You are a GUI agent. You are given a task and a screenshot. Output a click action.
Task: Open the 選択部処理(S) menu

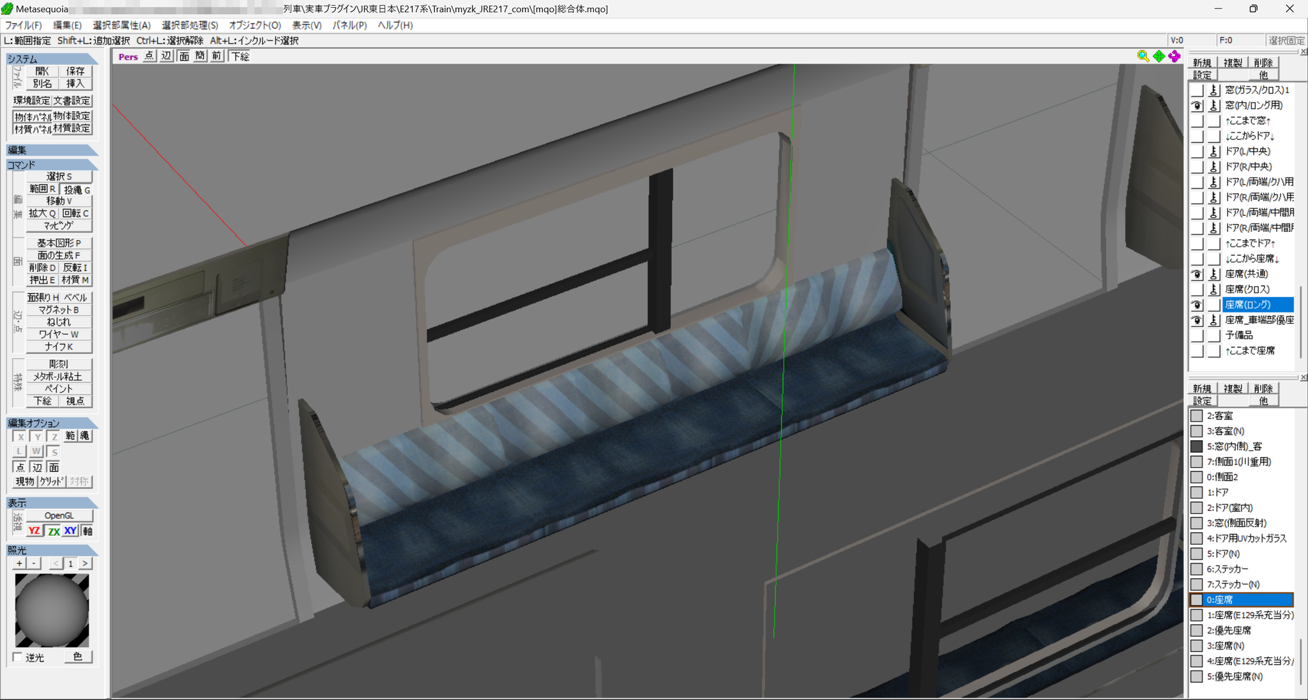point(190,25)
